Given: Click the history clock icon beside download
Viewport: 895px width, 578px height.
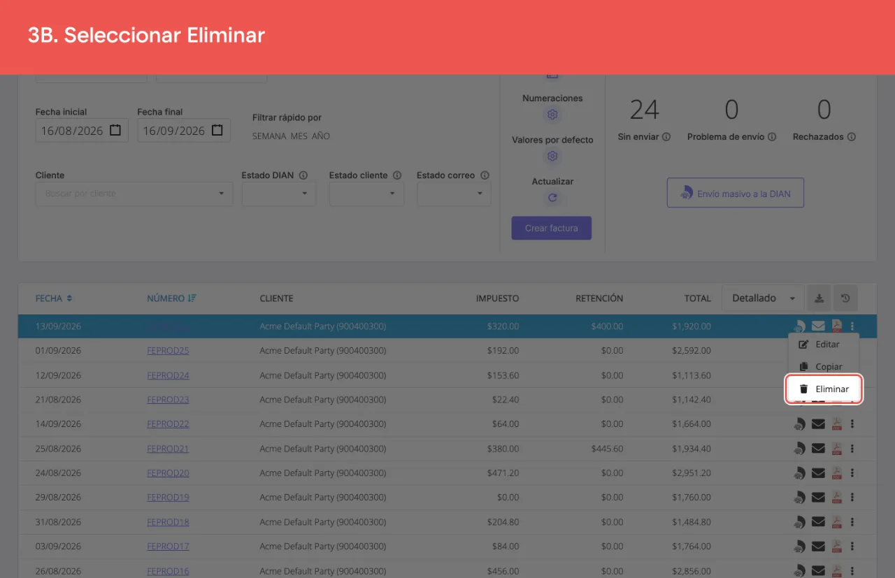Looking at the screenshot, I should tap(845, 298).
